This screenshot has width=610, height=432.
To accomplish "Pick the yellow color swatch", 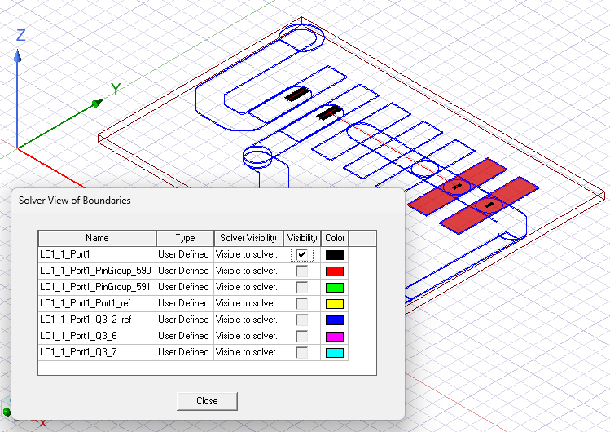I will coord(335,304).
